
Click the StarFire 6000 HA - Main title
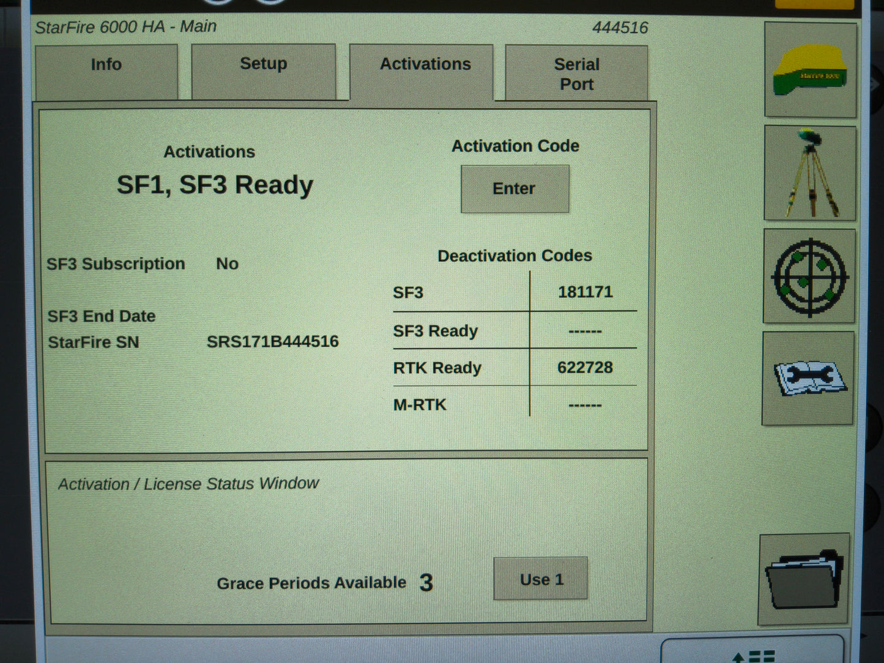point(125,27)
